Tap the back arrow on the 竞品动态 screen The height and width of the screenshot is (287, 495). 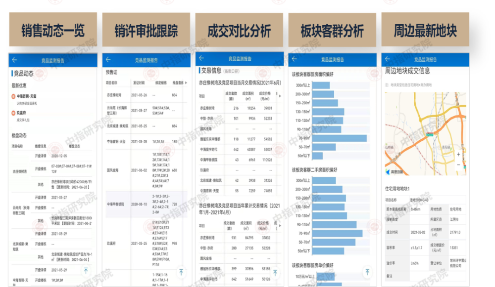14,60
